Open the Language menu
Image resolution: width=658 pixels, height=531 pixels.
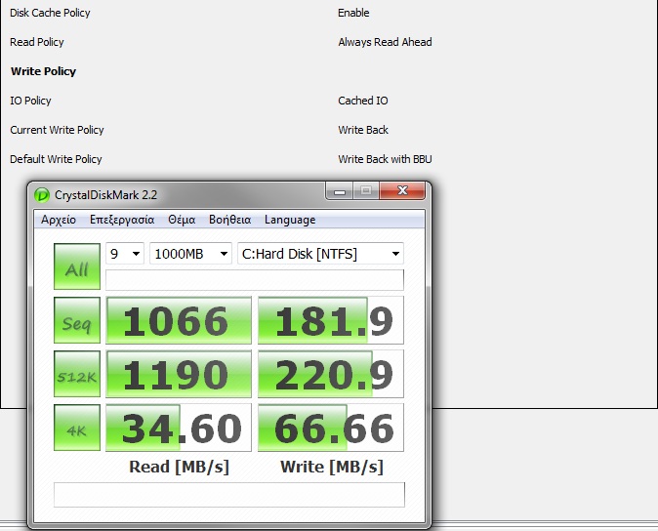[x=290, y=220]
